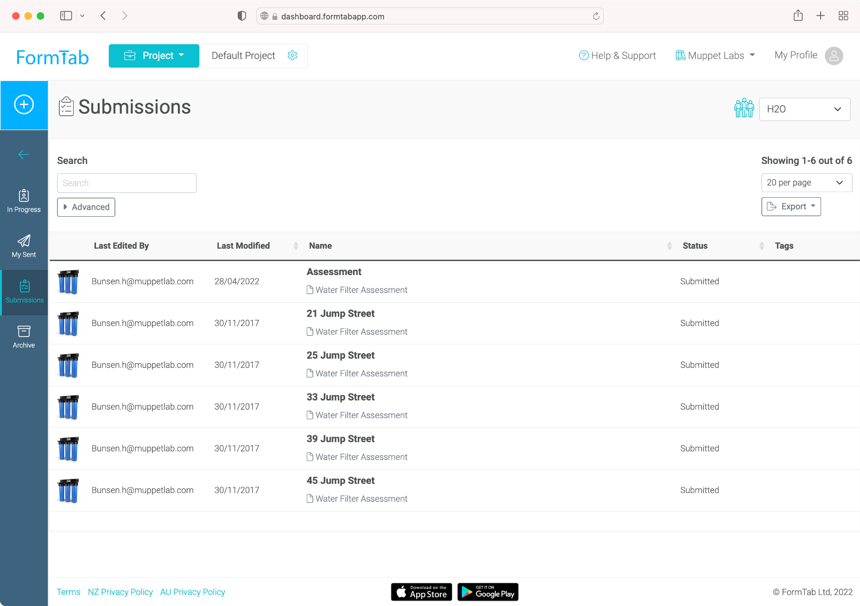This screenshot has height=606, width=860.
Task: Click the Get it on Google Play badge
Action: tap(487, 592)
